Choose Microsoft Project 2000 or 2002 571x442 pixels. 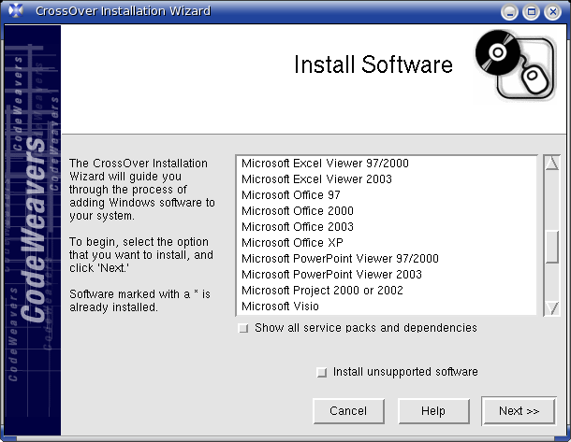(387, 291)
